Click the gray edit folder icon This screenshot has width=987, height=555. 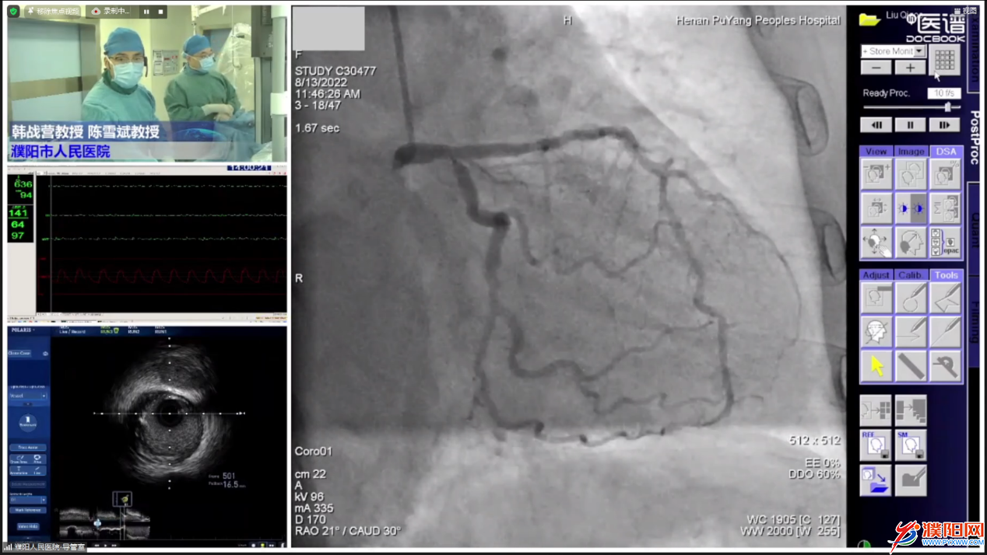coord(911,480)
